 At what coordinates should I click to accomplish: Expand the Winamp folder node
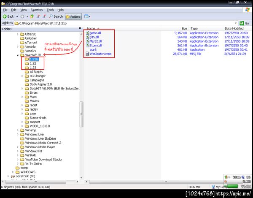pyautogui.click(x=18, y=130)
